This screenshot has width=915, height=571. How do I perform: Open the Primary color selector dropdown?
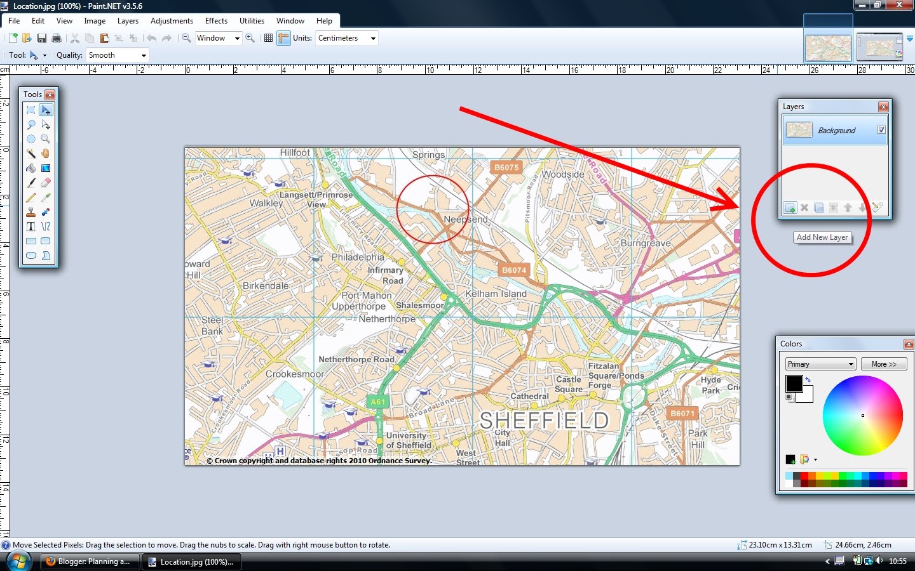click(x=820, y=364)
